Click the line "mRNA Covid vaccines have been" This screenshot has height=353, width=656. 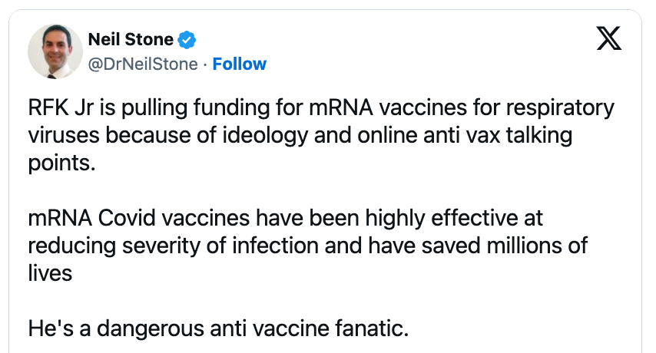[x=285, y=218]
